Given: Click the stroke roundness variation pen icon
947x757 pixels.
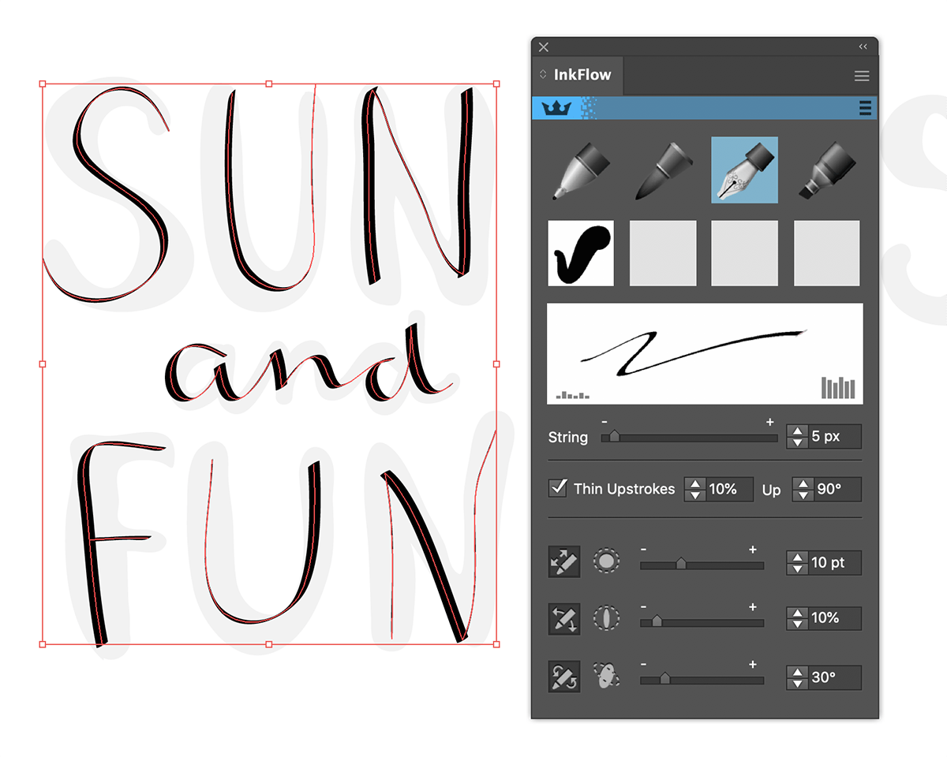Looking at the screenshot, I should [x=563, y=618].
